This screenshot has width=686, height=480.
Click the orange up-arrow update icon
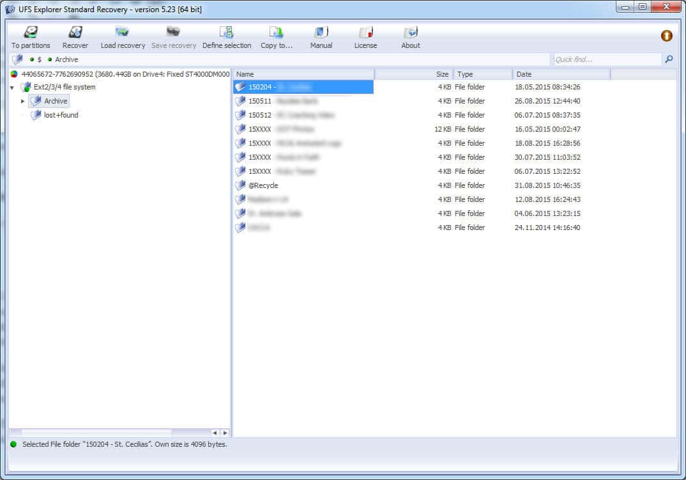tap(666, 36)
